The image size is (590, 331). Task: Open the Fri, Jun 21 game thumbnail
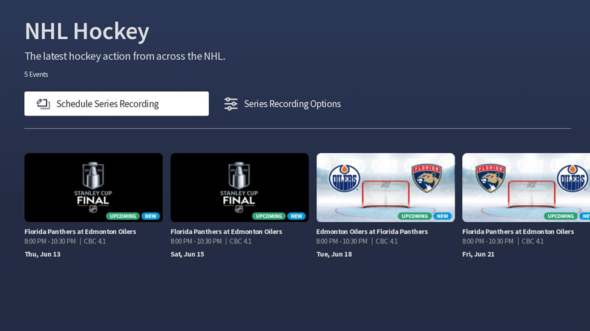click(526, 187)
